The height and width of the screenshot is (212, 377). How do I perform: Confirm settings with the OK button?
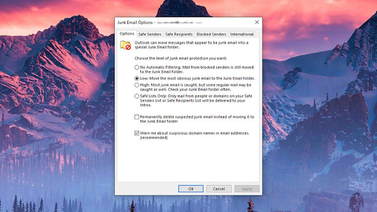click(x=191, y=188)
